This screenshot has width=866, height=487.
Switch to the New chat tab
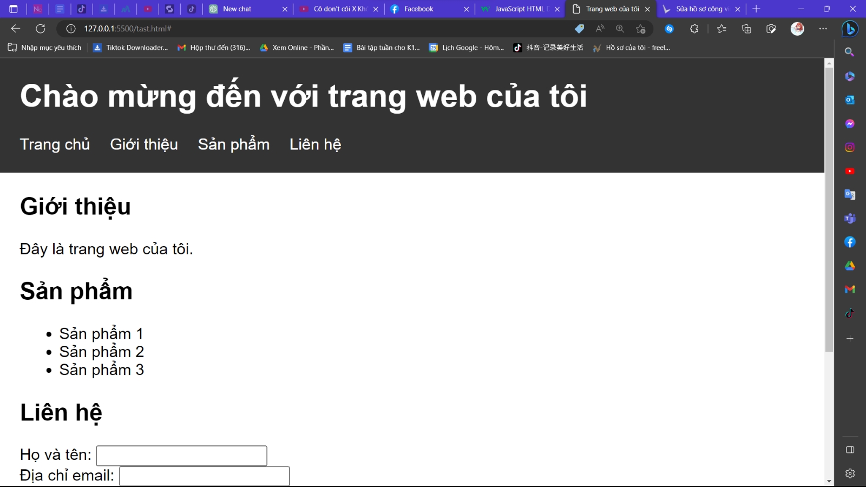(248, 9)
